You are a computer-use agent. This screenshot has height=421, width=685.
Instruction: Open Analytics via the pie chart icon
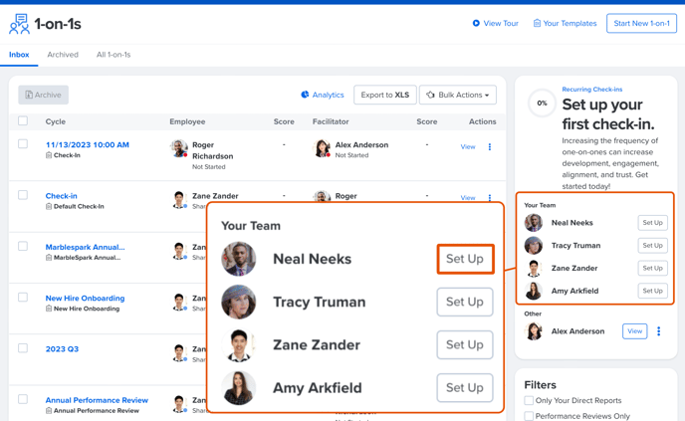pos(305,95)
